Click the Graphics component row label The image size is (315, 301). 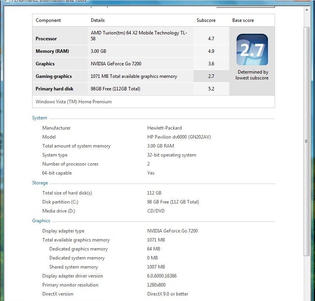click(45, 64)
